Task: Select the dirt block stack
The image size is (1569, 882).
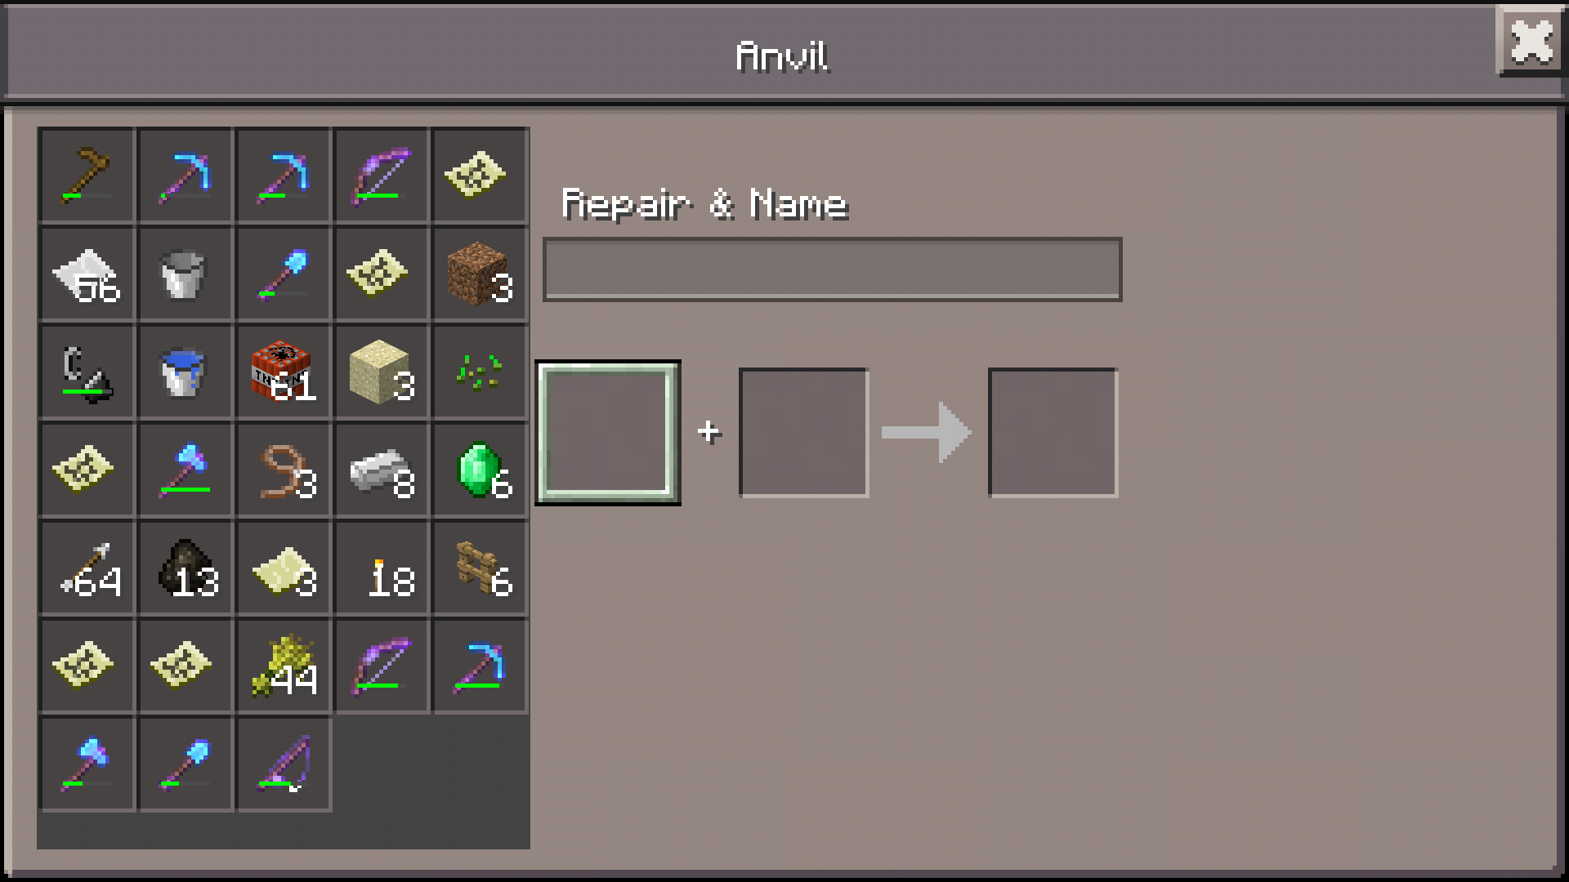Action: click(x=480, y=273)
